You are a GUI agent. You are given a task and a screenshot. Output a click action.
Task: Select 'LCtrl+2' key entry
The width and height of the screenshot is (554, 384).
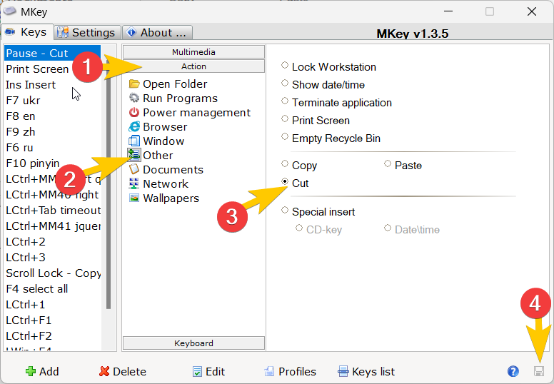click(x=52, y=242)
